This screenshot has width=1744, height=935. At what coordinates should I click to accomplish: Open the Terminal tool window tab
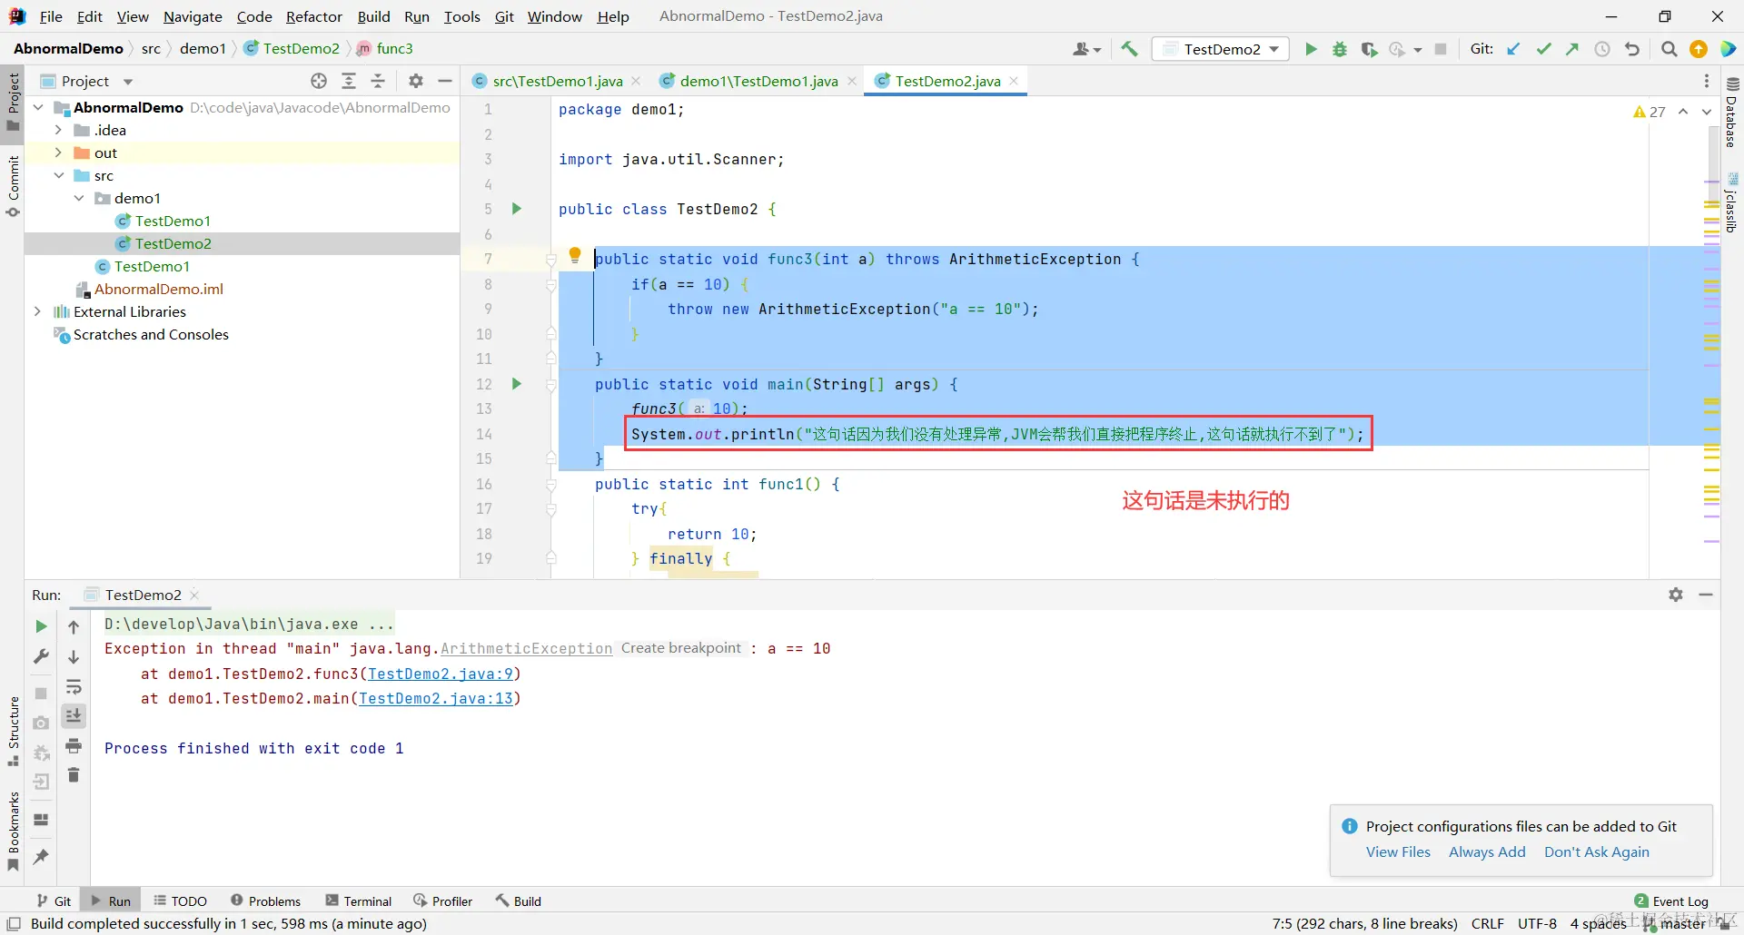point(359,901)
